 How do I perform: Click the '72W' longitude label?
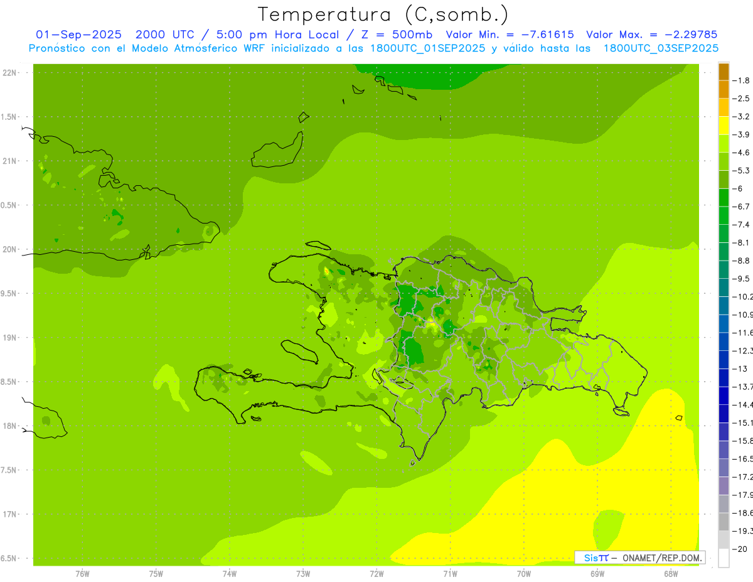(x=376, y=574)
